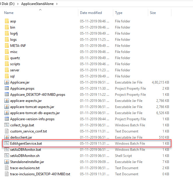Select the derbyclient.jar icon

point(7,137)
